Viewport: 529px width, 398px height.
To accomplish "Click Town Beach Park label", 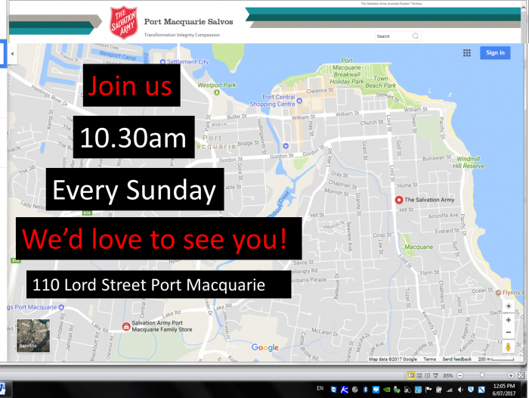I will coord(381,82).
